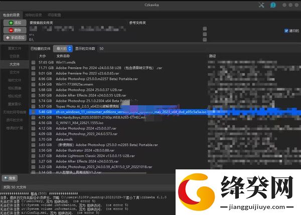Tick the checkbox for Win11.vmdk
Screen dimensions: 301x215
[x=34, y=63]
